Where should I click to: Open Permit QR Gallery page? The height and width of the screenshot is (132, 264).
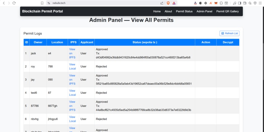pos(227,11)
